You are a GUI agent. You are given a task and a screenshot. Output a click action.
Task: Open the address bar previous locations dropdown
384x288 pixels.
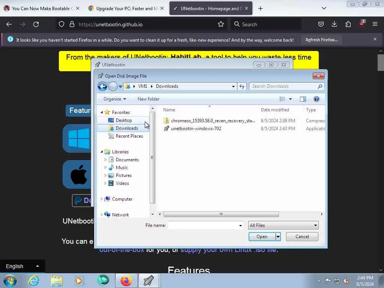[x=233, y=87]
